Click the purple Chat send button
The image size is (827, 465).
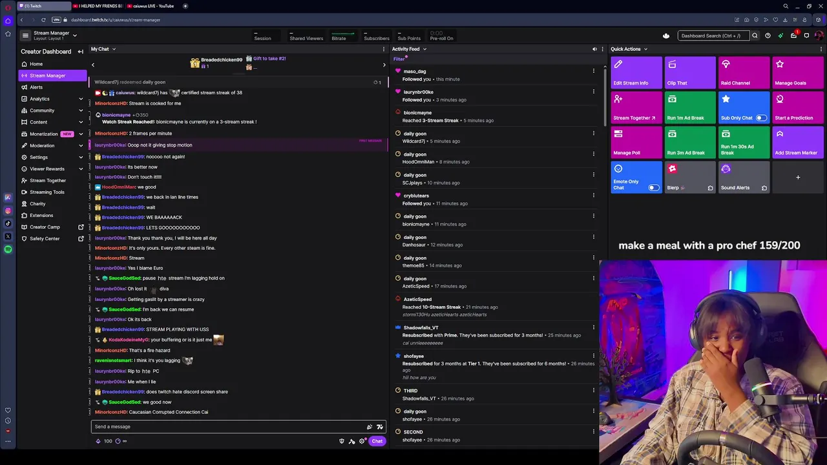(377, 441)
